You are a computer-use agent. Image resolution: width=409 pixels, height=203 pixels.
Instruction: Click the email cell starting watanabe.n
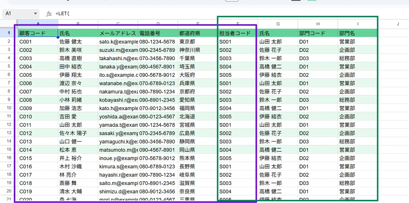[x=118, y=83]
